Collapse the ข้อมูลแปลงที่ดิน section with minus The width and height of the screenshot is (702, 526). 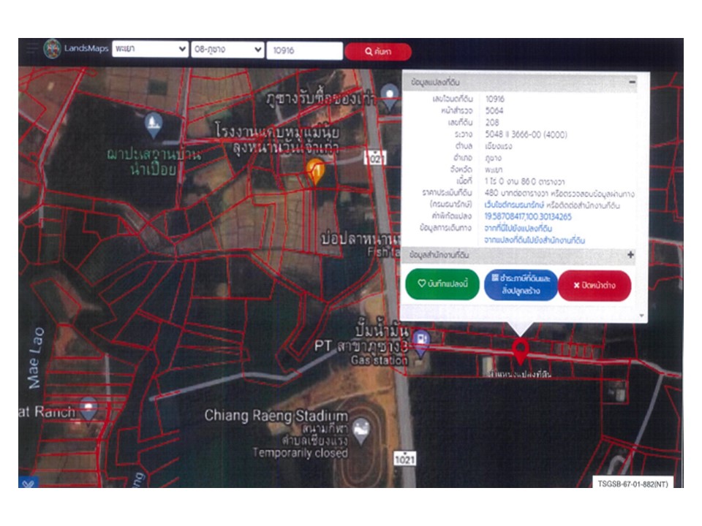tap(632, 83)
